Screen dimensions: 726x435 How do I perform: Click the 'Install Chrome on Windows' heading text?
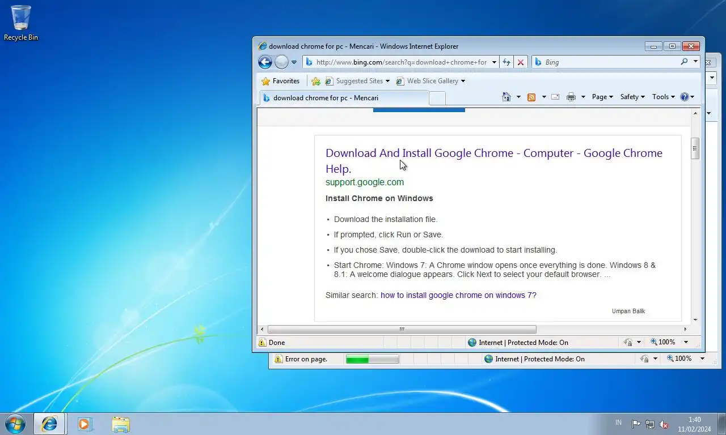click(379, 198)
